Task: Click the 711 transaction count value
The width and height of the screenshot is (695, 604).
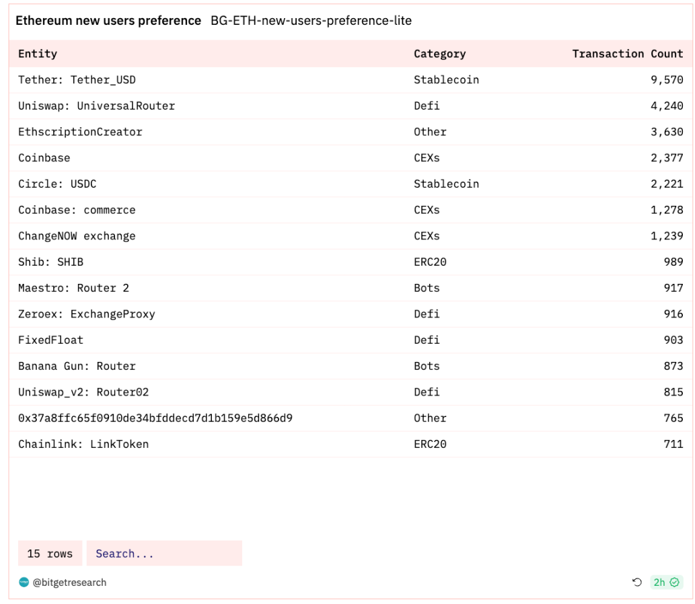Action: tap(673, 444)
